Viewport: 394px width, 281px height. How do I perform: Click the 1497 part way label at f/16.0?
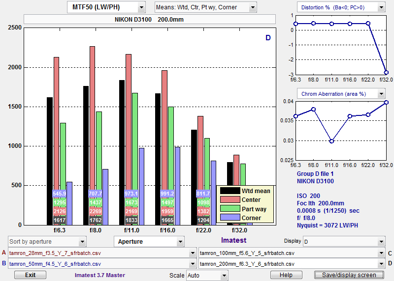167,202
